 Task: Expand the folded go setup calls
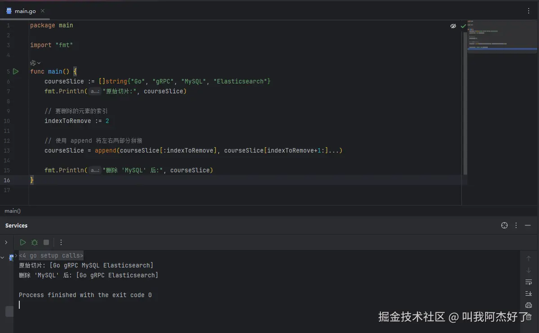(51, 255)
